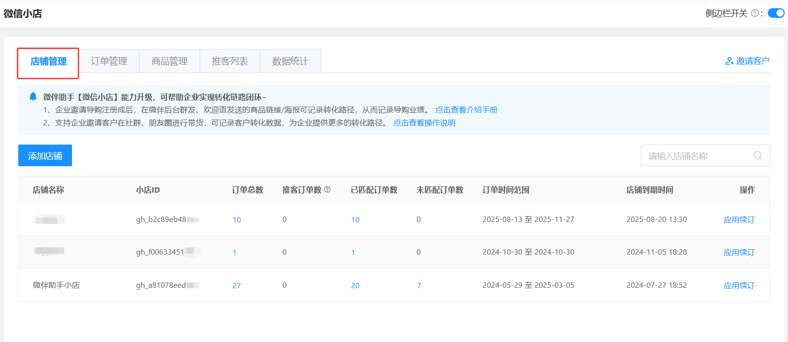The width and height of the screenshot is (788, 342).
Task: Switch to the 订单管理 tab
Action: (x=109, y=61)
